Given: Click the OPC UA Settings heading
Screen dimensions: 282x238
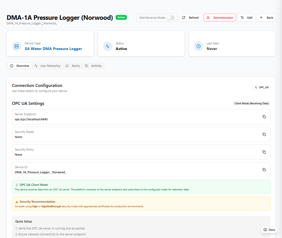Looking at the screenshot, I should point(28,103).
